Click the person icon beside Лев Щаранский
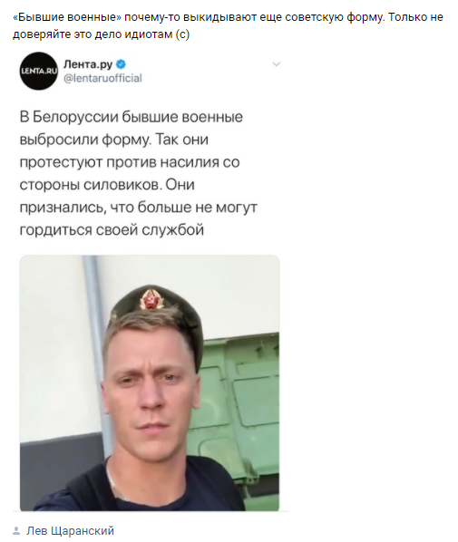Viewport: 458px width, 542px height. (16, 530)
